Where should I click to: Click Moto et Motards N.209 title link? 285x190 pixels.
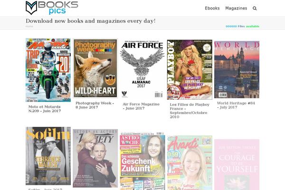tap(45, 109)
